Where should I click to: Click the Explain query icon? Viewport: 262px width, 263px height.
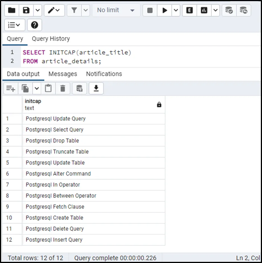(x=190, y=10)
